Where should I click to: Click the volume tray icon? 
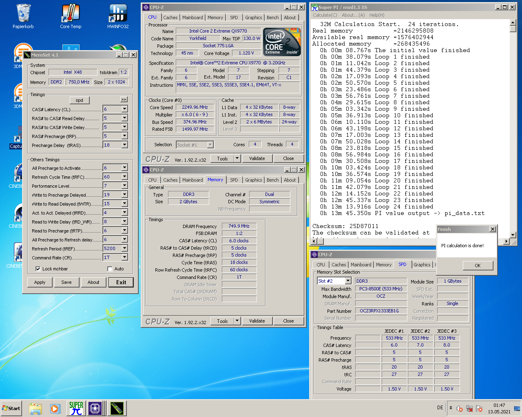[460, 408]
